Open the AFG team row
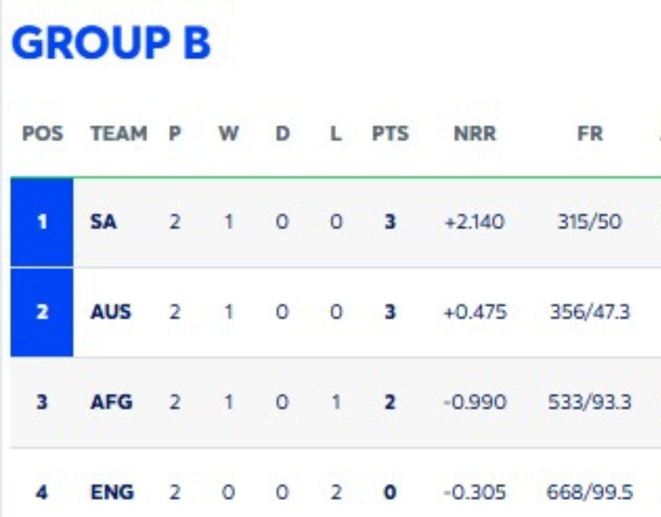 point(112,402)
